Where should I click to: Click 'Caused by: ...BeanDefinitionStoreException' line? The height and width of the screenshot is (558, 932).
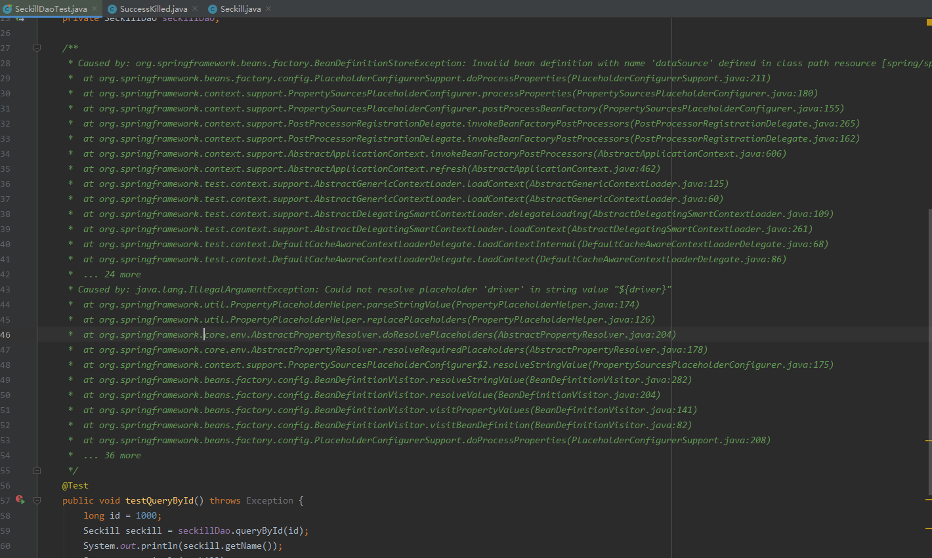[x=499, y=63]
